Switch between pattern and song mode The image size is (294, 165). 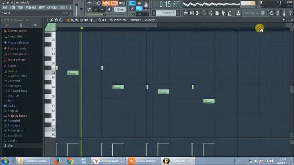[x=89, y=9]
